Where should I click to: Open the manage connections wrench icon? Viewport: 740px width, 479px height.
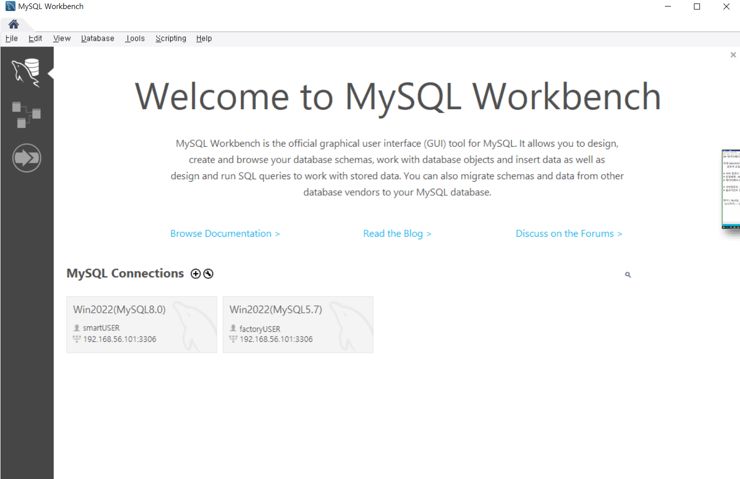(x=208, y=274)
